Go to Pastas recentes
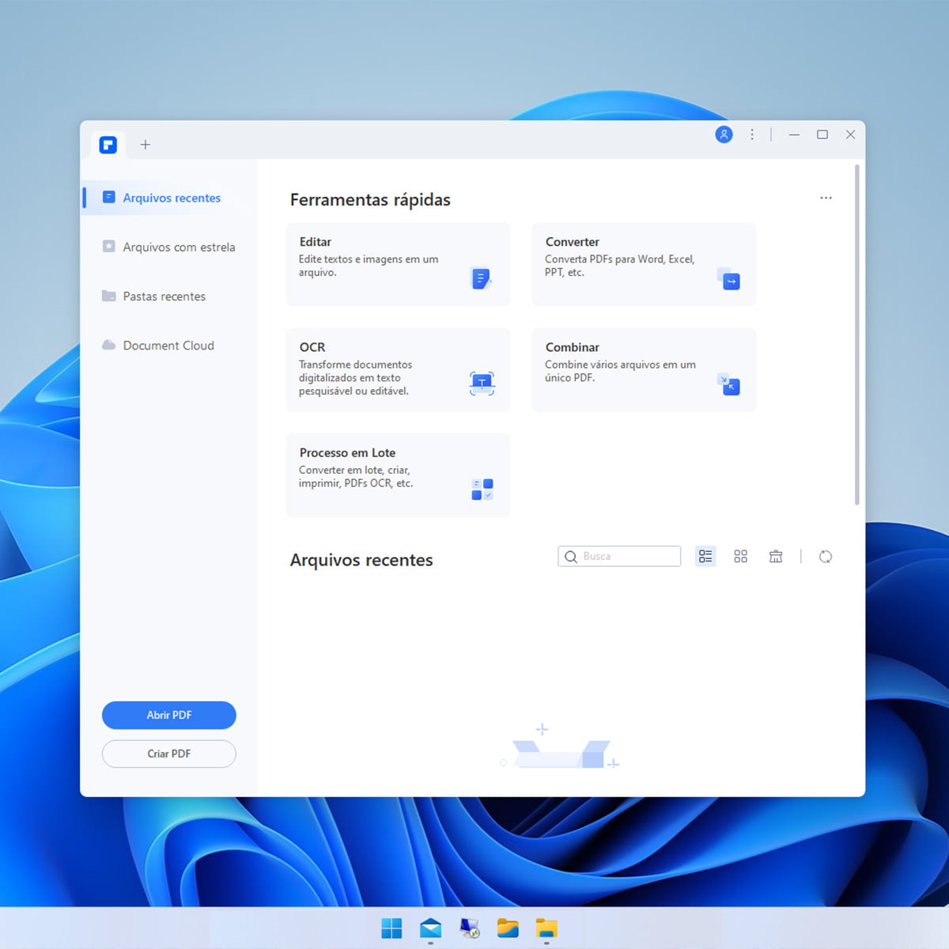 tap(169, 296)
